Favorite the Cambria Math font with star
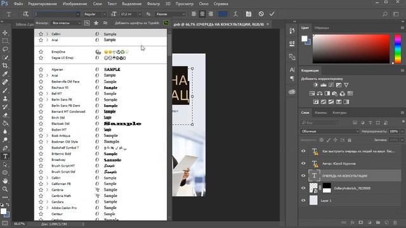 tap(41, 196)
